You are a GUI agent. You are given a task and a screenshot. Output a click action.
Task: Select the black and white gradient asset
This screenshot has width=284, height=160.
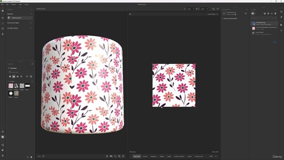tap(28, 86)
